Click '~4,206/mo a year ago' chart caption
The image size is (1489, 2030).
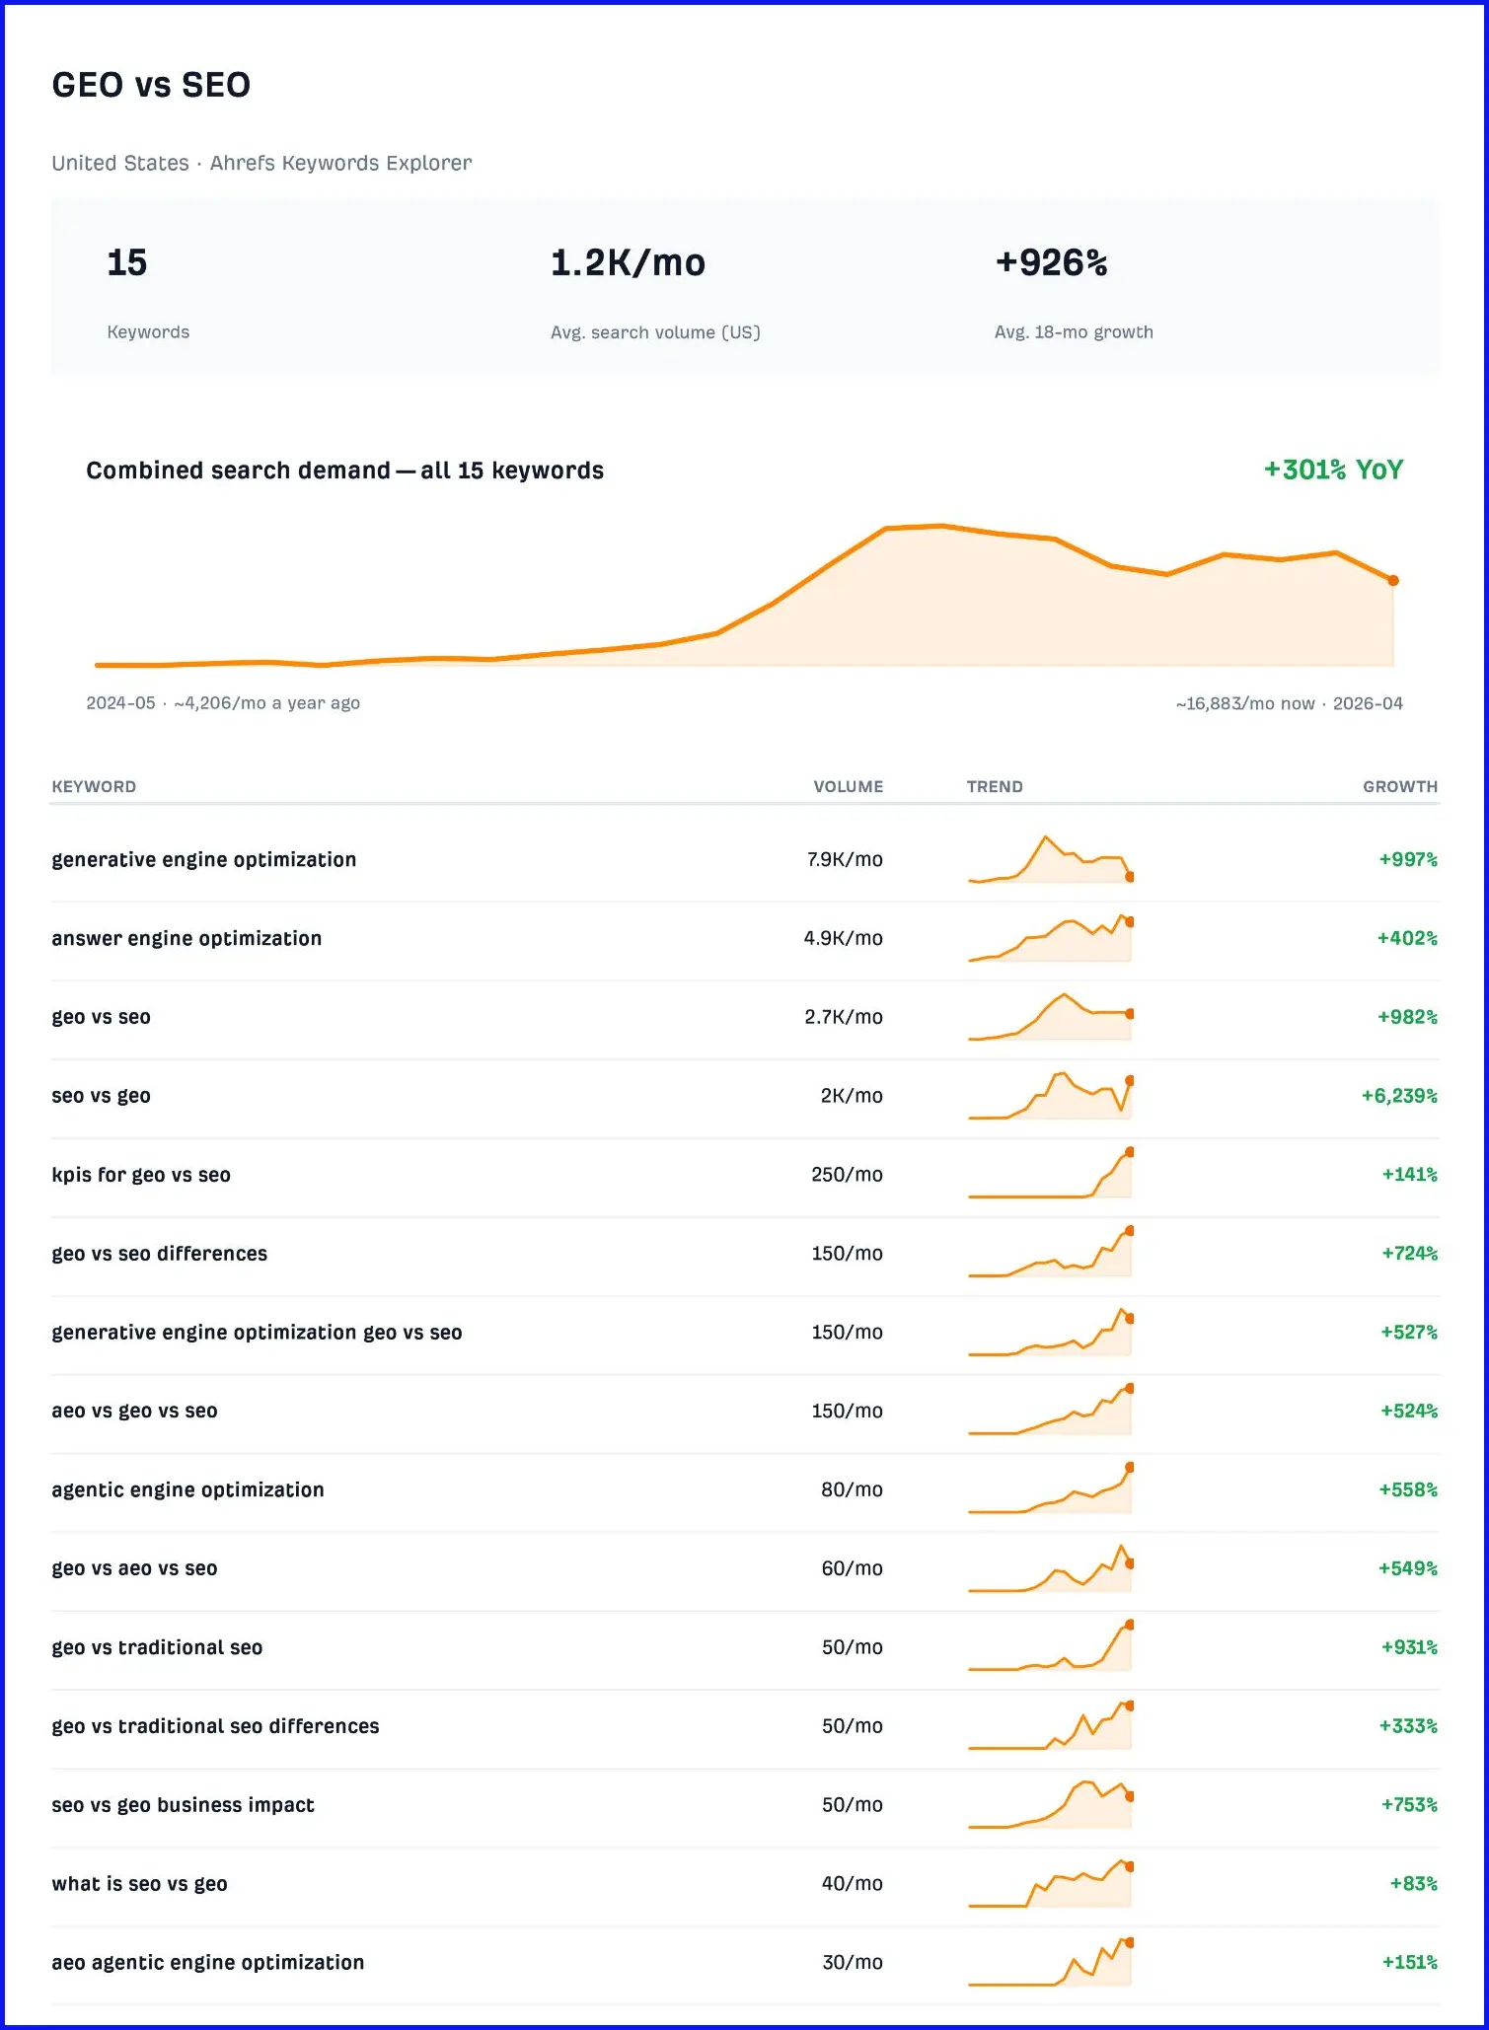[x=267, y=703]
